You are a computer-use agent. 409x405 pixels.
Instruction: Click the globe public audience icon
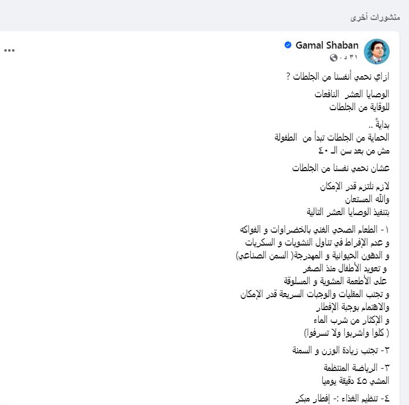(334, 57)
